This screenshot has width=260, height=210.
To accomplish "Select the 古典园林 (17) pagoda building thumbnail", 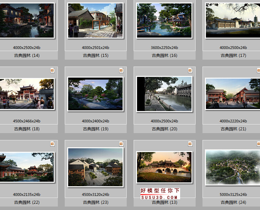I will (232, 21).
